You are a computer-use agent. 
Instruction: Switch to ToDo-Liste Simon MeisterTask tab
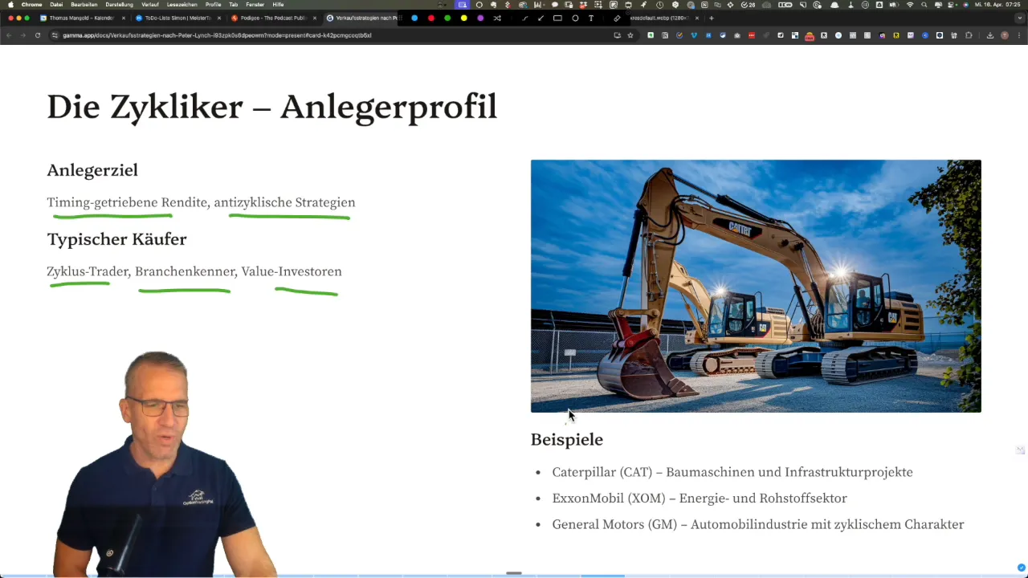[177, 18]
